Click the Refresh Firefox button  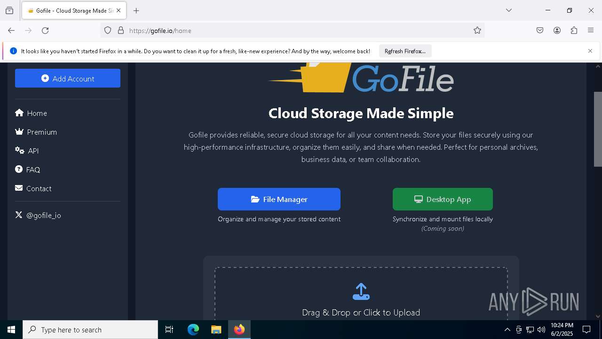405,51
